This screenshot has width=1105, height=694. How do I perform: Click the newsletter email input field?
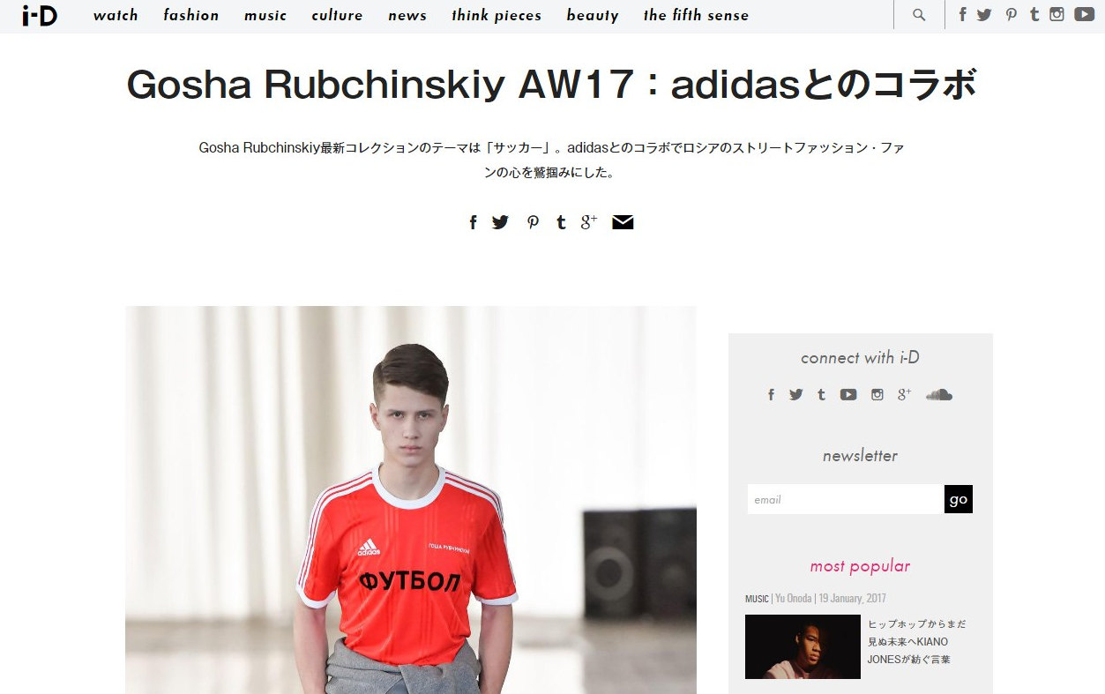tap(846, 499)
